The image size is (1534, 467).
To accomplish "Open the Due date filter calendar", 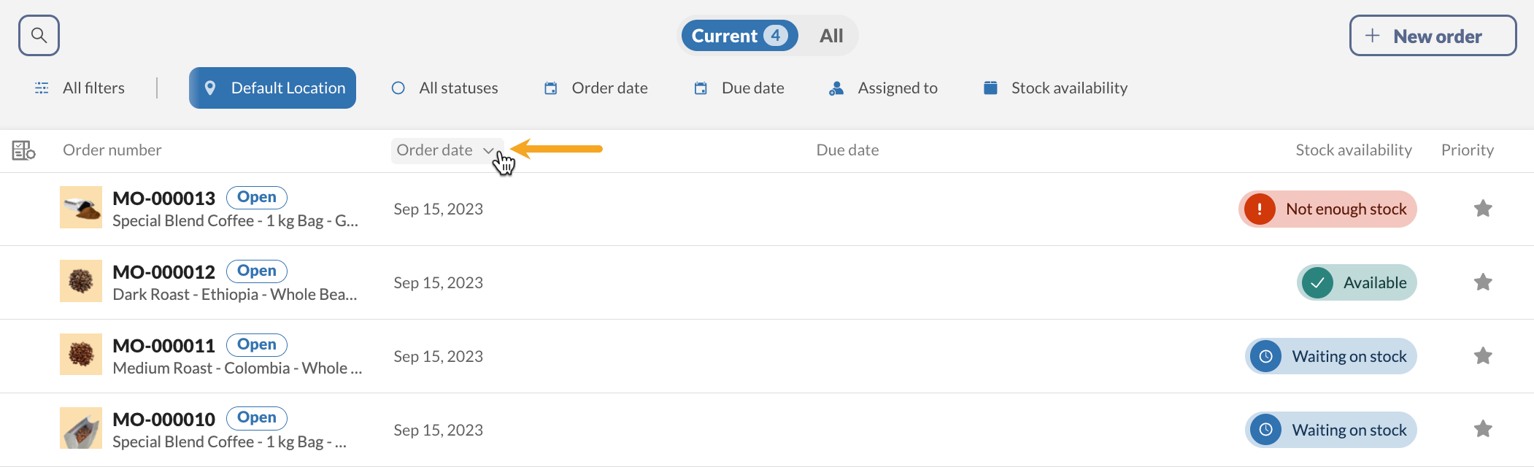I will click(739, 88).
